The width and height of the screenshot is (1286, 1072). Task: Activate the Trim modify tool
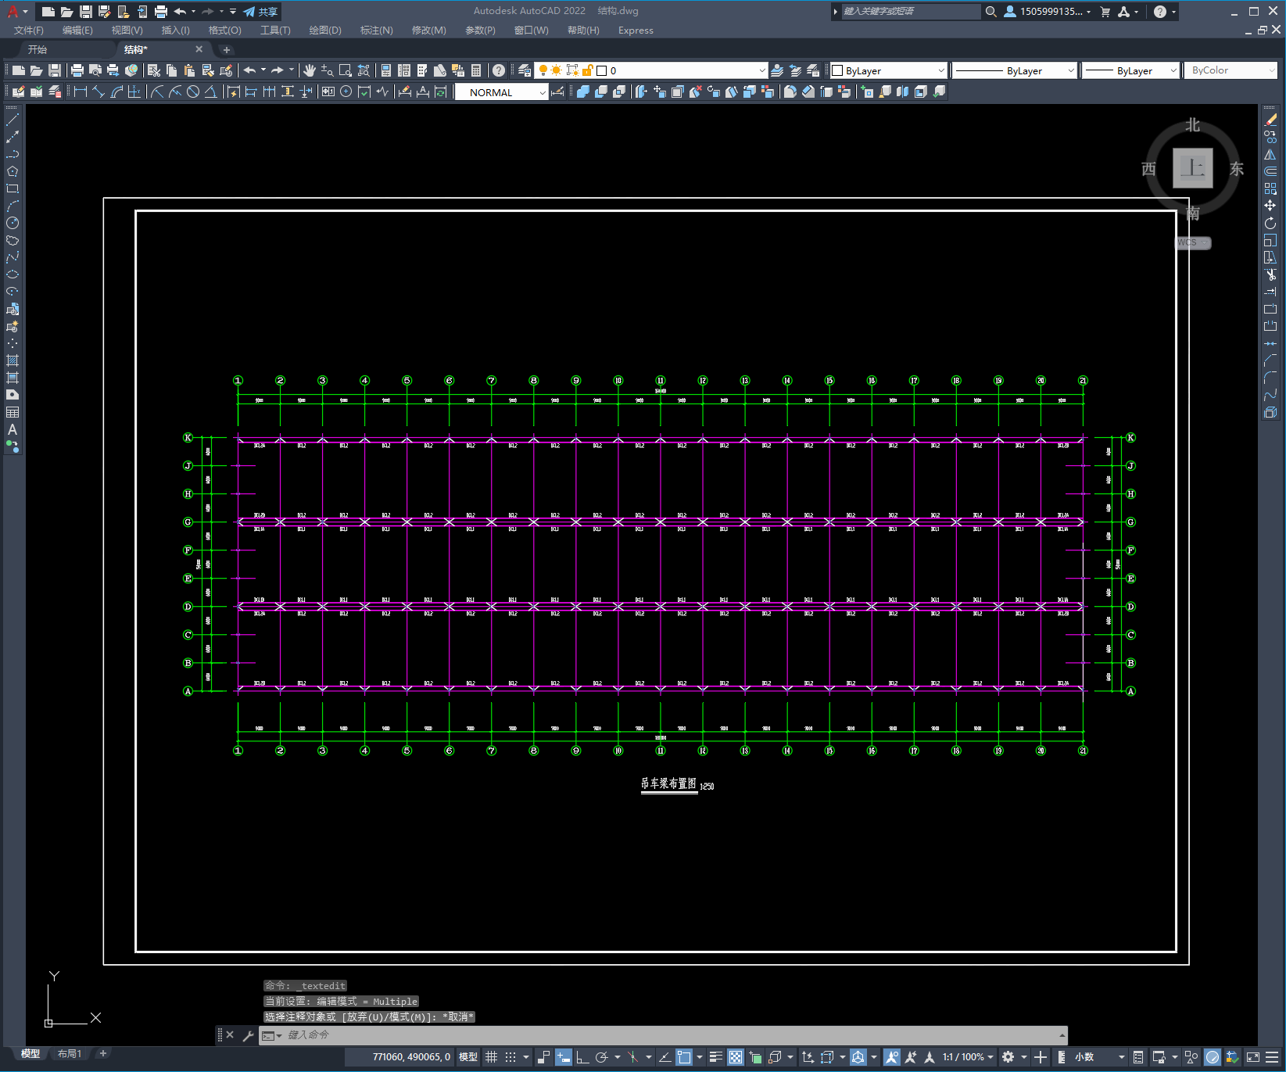click(x=1270, y=274)
